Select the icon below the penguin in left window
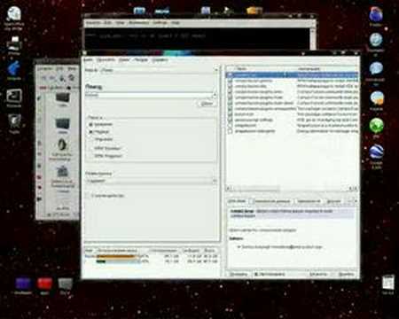399x319 pixels. point(62,171)
